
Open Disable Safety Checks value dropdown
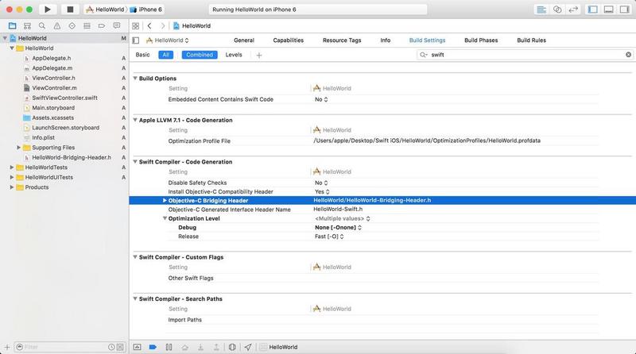coord(321,183)
